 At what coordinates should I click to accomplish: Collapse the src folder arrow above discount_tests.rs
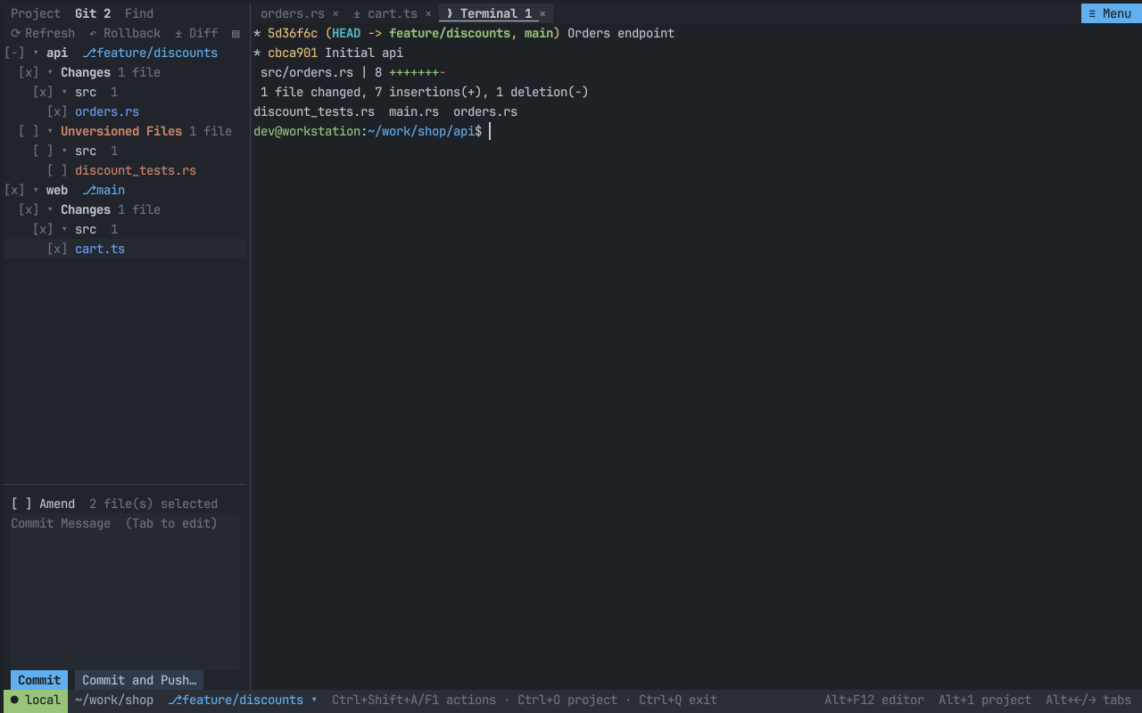64,151
